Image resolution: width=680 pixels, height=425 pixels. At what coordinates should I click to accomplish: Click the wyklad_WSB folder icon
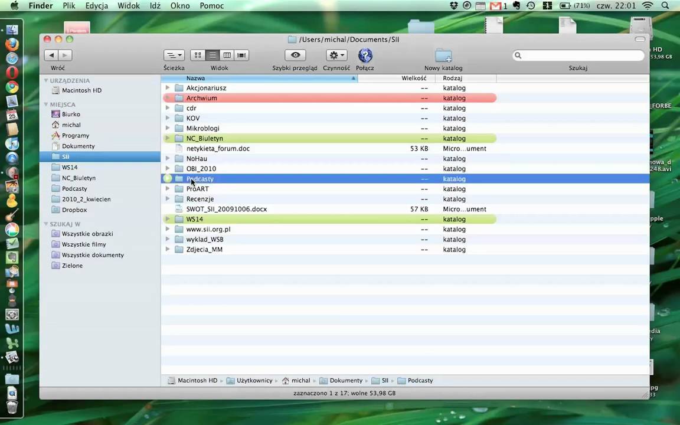pos(179,240)
